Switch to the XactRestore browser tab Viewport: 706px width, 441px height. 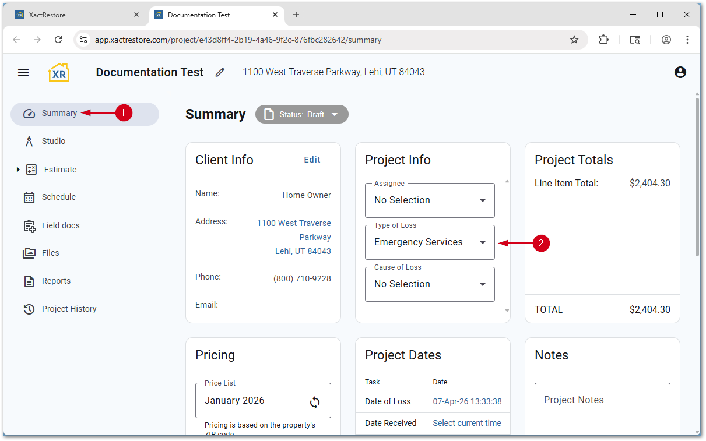point(76,15)
